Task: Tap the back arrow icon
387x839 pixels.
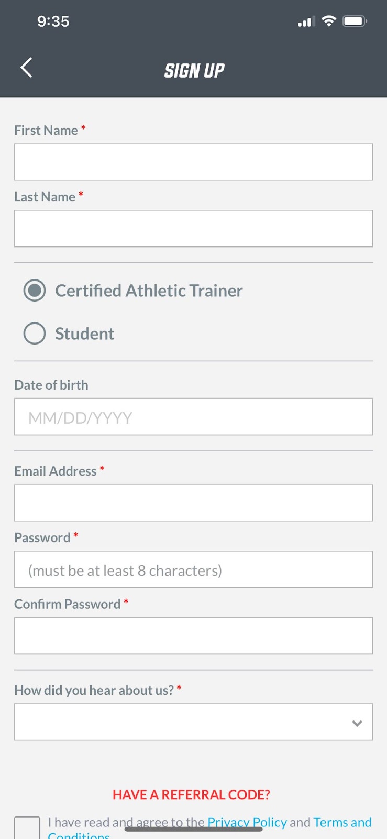Action: [27, 68]
